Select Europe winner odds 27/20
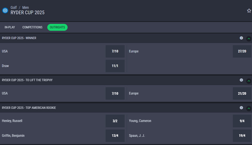252x145 pixels. point(242,51)
